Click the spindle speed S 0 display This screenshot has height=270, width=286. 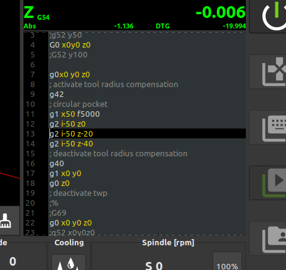[154, 266]
